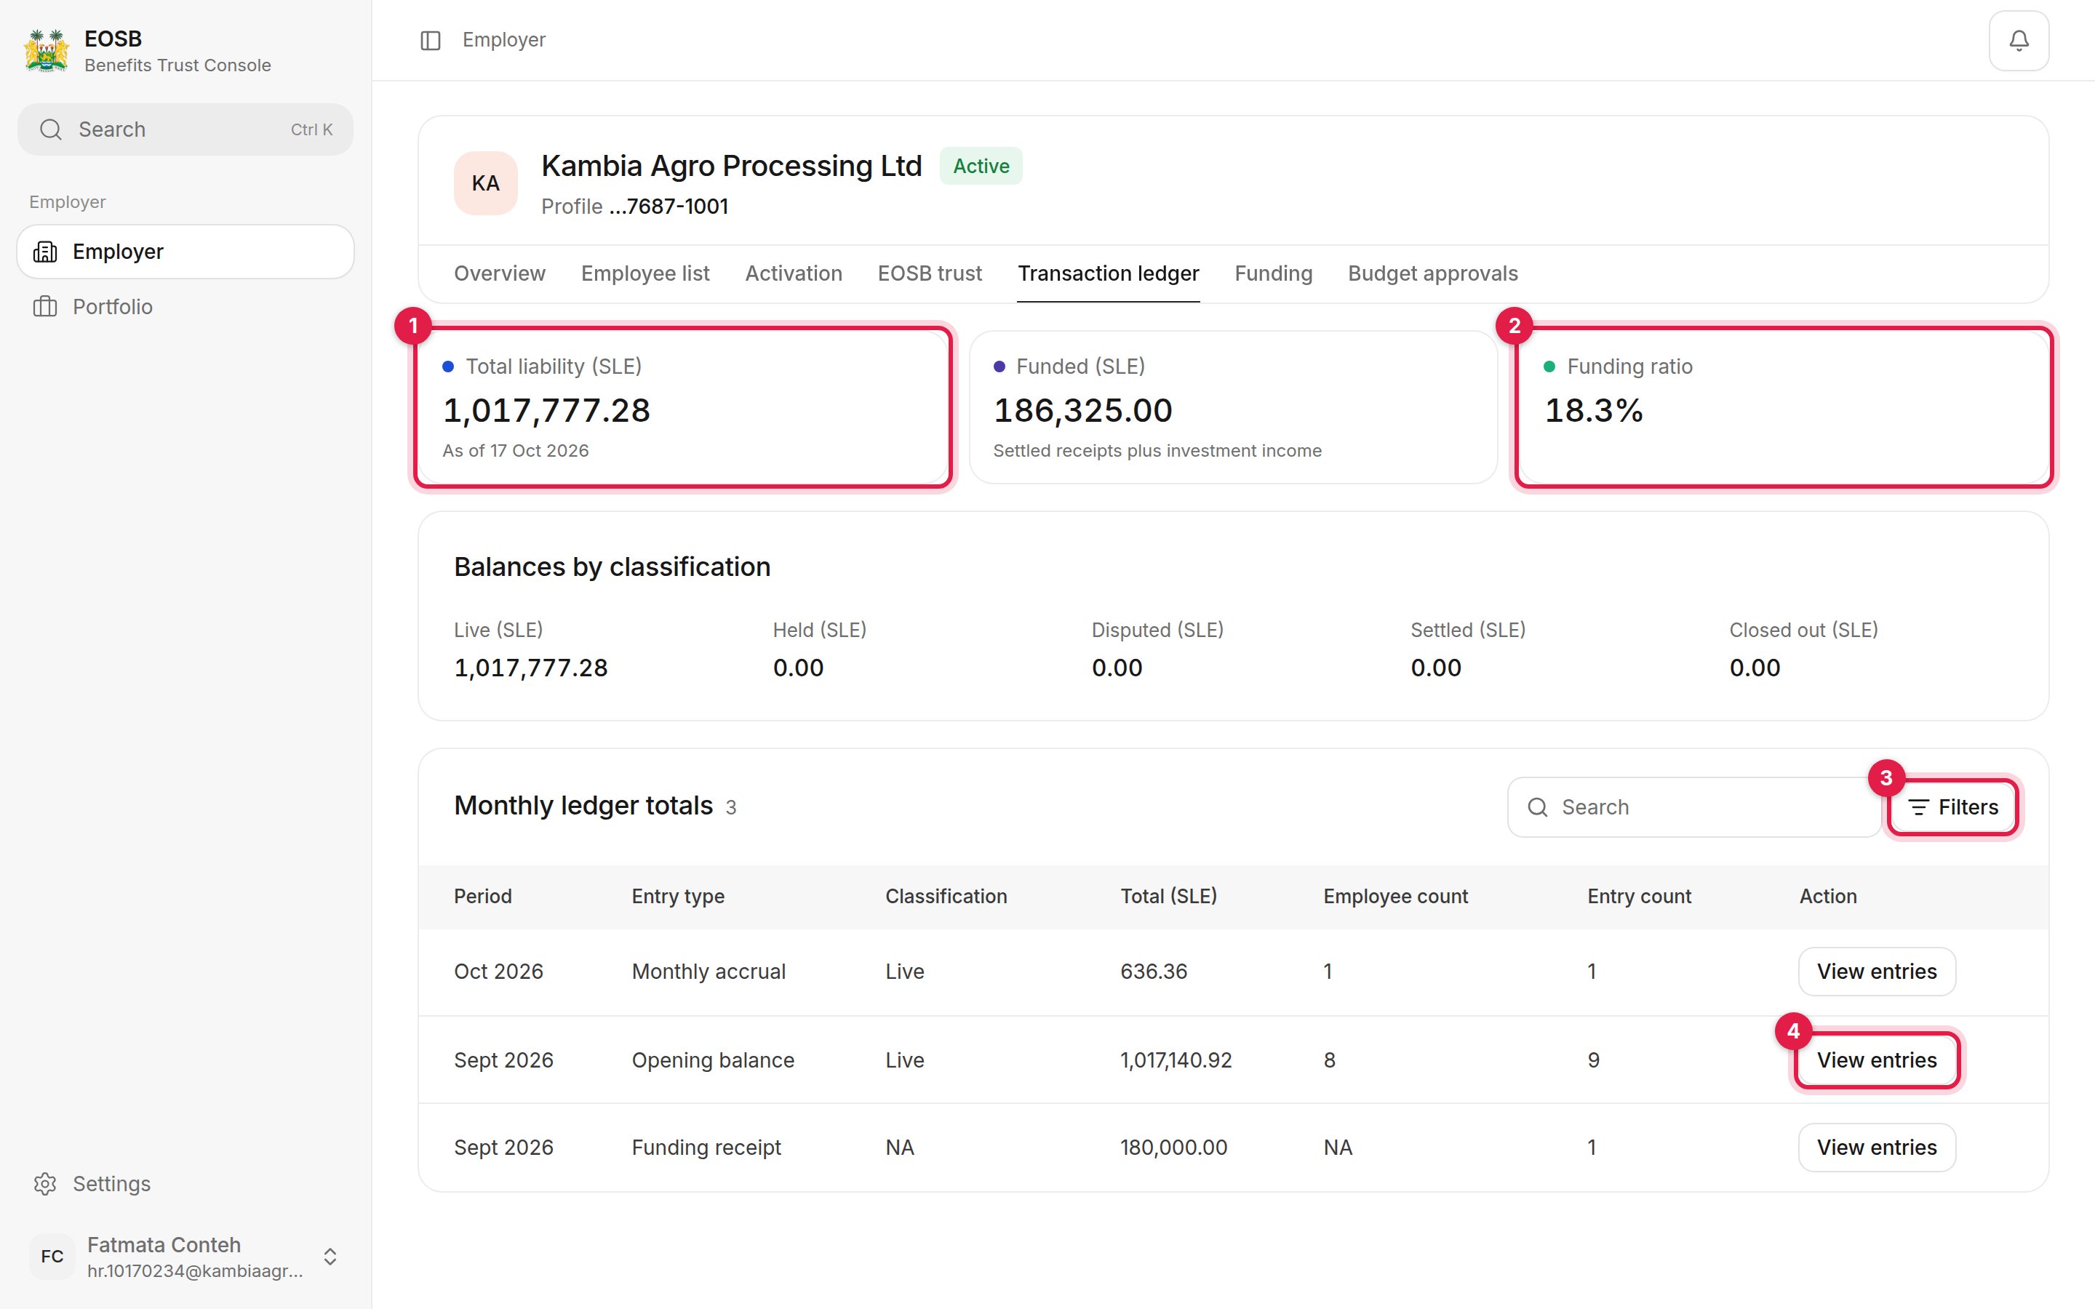Open the Activation tab
This screenshot has height=1309, width=2095.
coord(793,273)
